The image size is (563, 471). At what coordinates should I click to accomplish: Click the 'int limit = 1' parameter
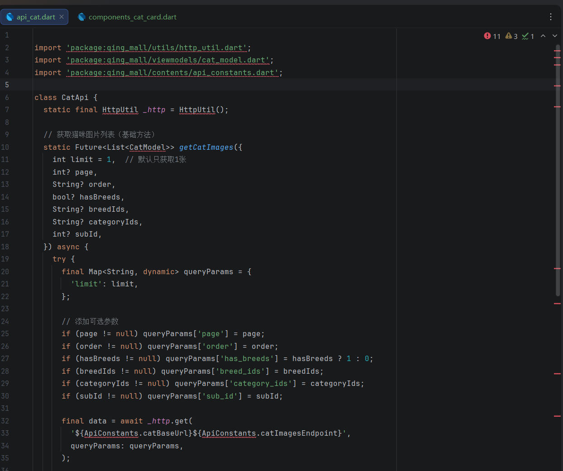point(82,159)
